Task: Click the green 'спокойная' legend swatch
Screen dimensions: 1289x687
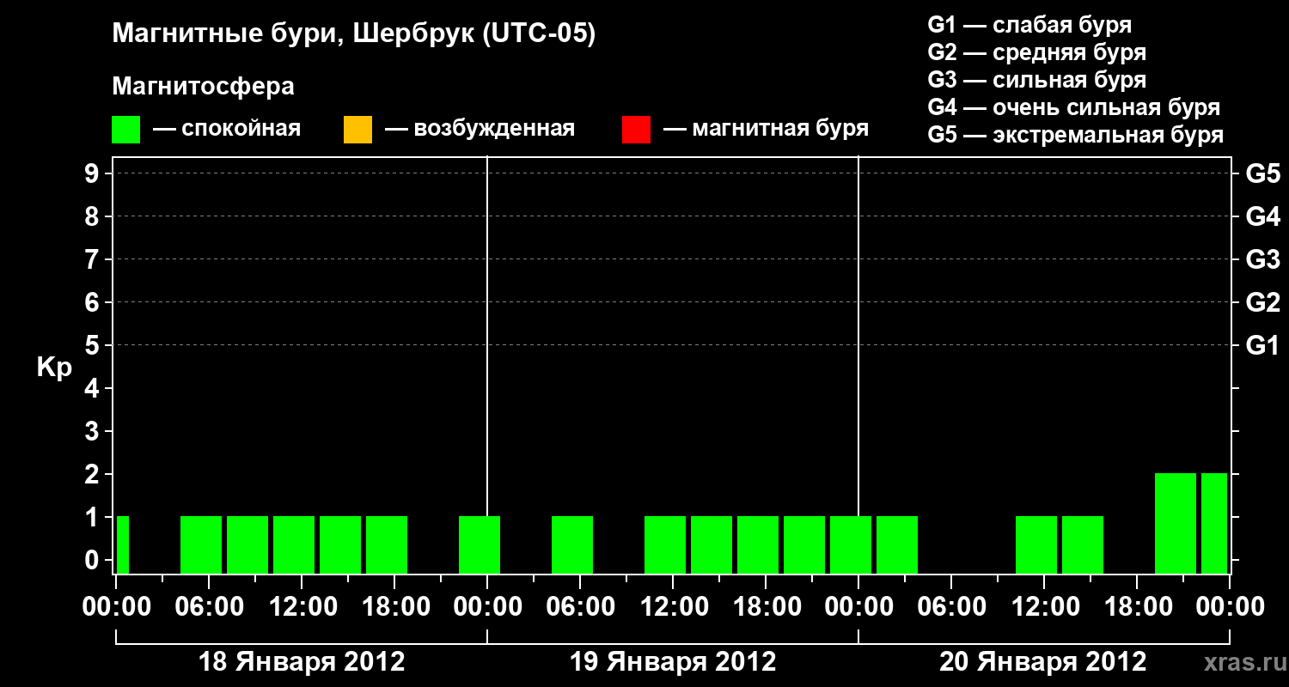Action: 126,130
